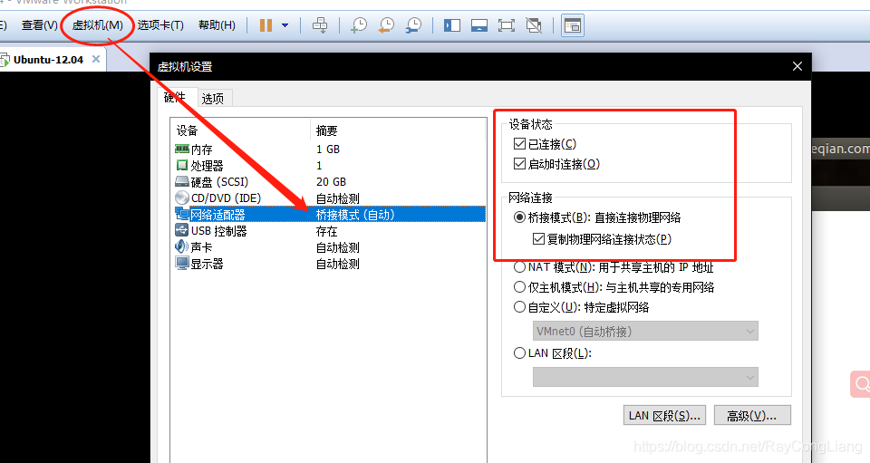Click the send Ctrl+Alt+Del icon

320,25
